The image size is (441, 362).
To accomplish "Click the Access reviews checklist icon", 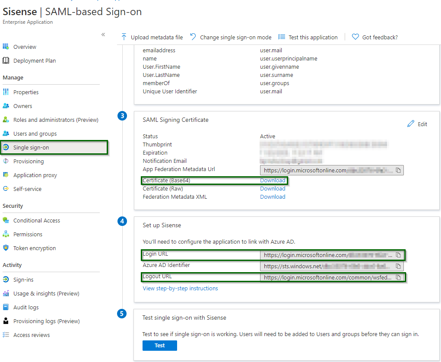I will click(6, 334).
